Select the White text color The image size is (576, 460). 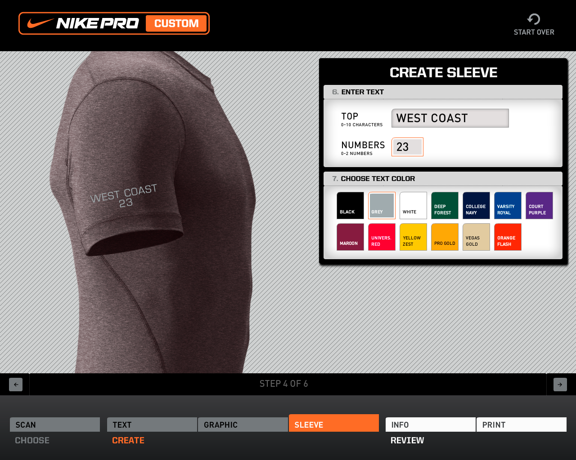(413, 205)
